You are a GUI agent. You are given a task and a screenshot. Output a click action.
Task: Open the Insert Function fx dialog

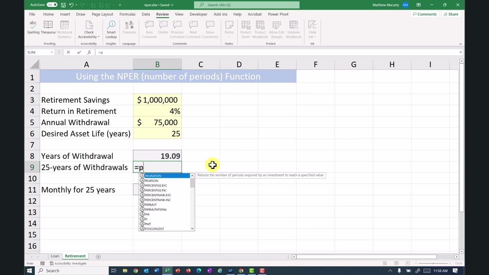click(89, 52)
